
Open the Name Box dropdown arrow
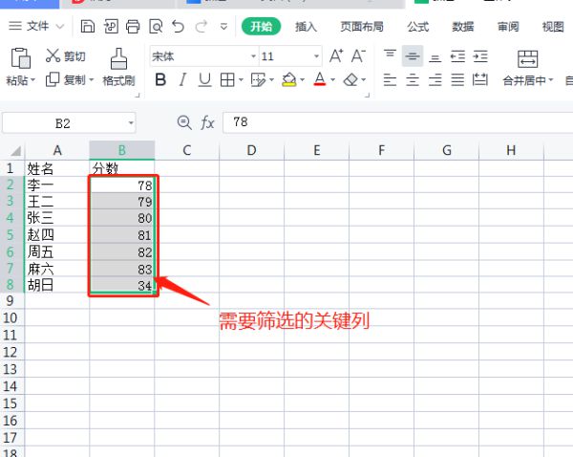[x=131, y=123]
